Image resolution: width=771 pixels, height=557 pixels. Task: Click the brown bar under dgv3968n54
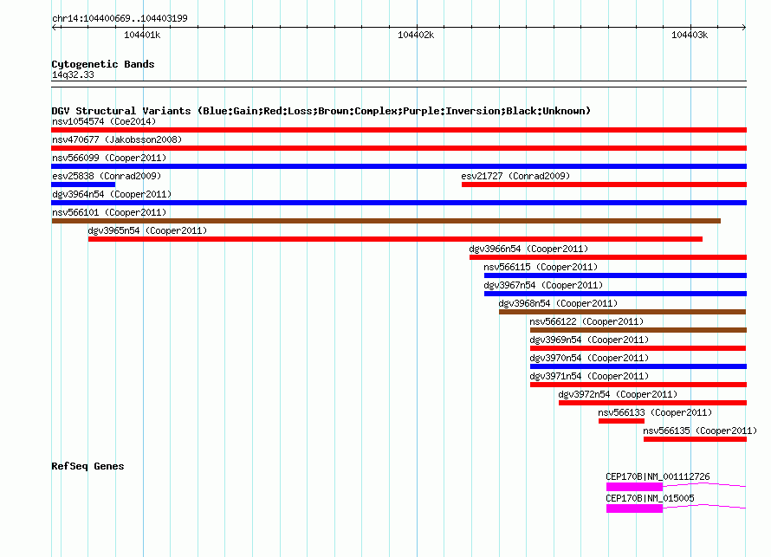click(622, 312)
